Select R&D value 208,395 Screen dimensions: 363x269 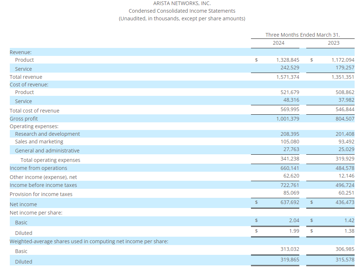click(x=290, y=134)
